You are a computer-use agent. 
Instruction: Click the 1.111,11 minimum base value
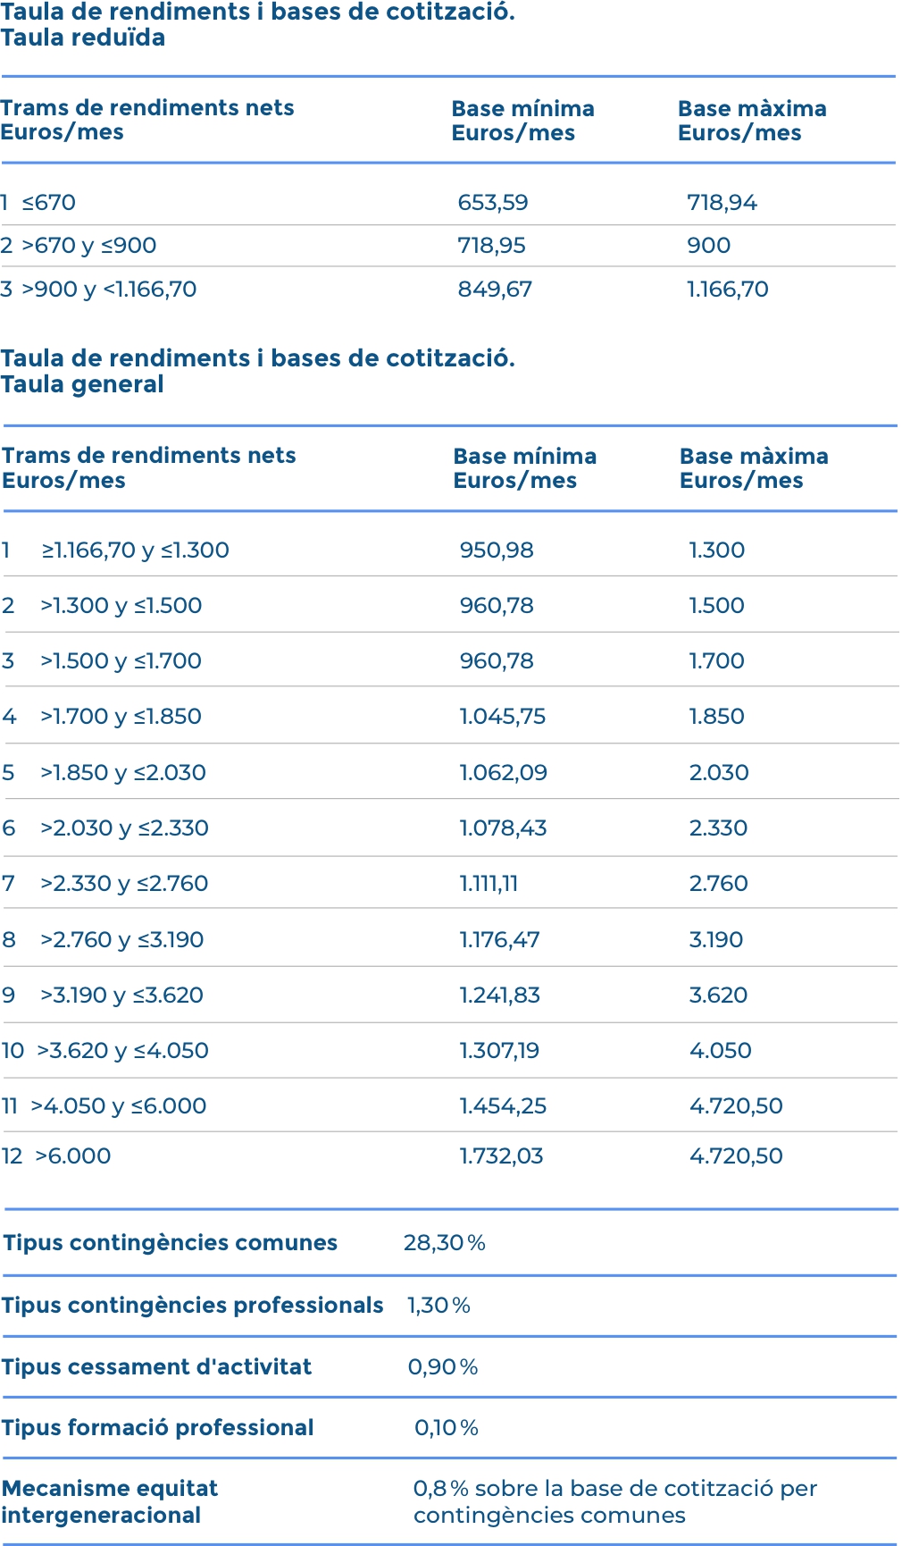pos(489,884)
